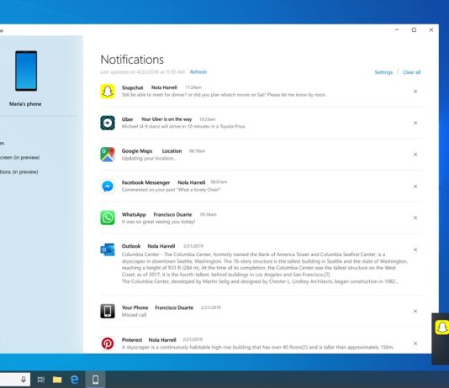This screenshot has width=449, height=388.
Task: Click the Google Maps app name
Action: click(x=137, y=151)
